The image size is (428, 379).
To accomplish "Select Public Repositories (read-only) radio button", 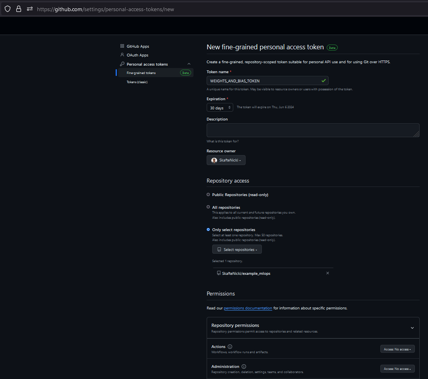I will [208, 194].
